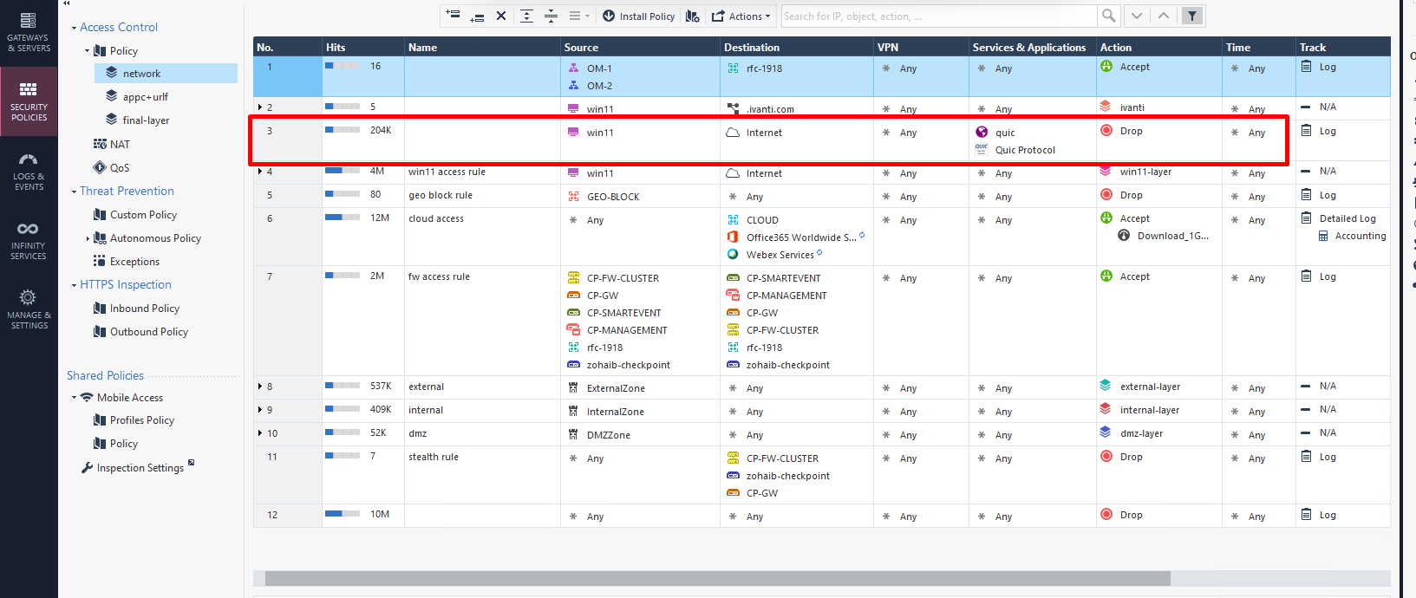Click the Source column header
This screenshot has width=1416, height=598.
click(x=640, y=48)
